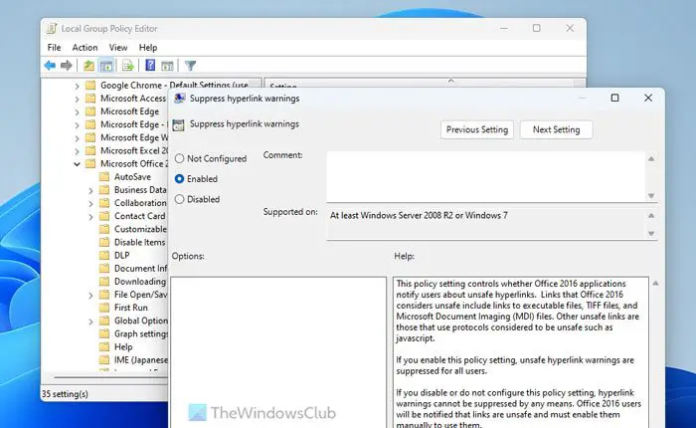Image resolution: width=696 pixels, height=428 pixels.
Task: Click the Back arrow toolbar icon
Action: point(50,66)
